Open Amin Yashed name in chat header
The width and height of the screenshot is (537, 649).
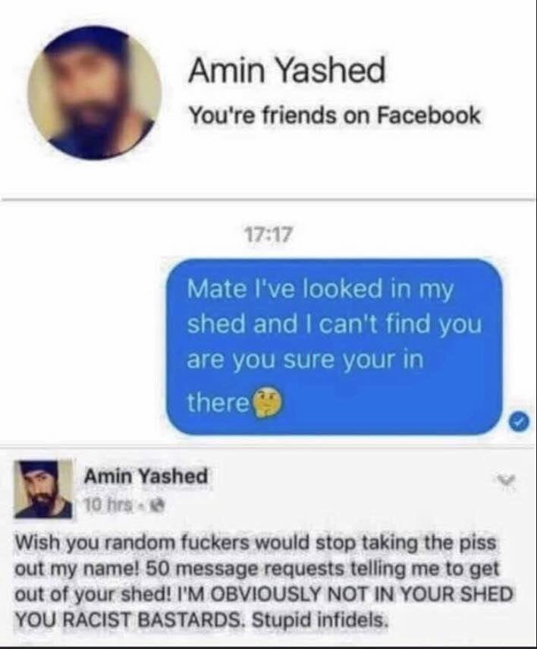pyautogui.click(x=287, y=70)
